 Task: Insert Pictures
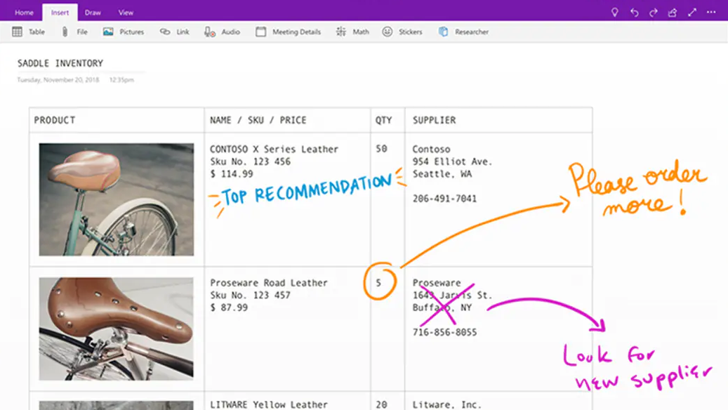123,31
